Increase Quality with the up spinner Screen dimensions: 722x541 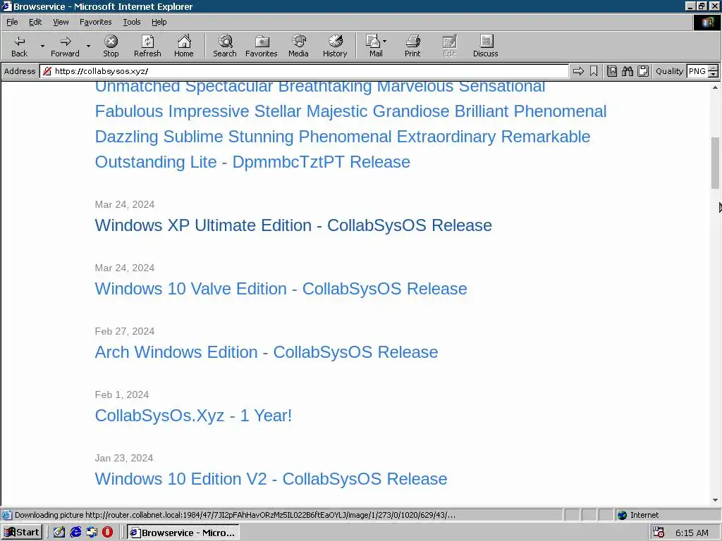pyautogui.click(x=714, y=68)
